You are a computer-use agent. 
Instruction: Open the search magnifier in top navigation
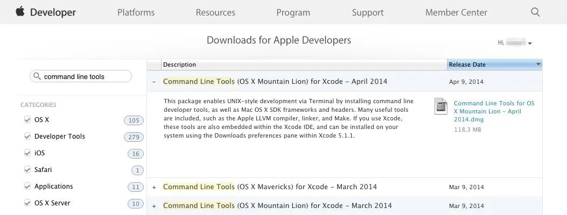tap(535, 12)
